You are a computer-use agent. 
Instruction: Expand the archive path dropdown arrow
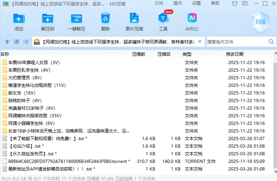(200, 42)
